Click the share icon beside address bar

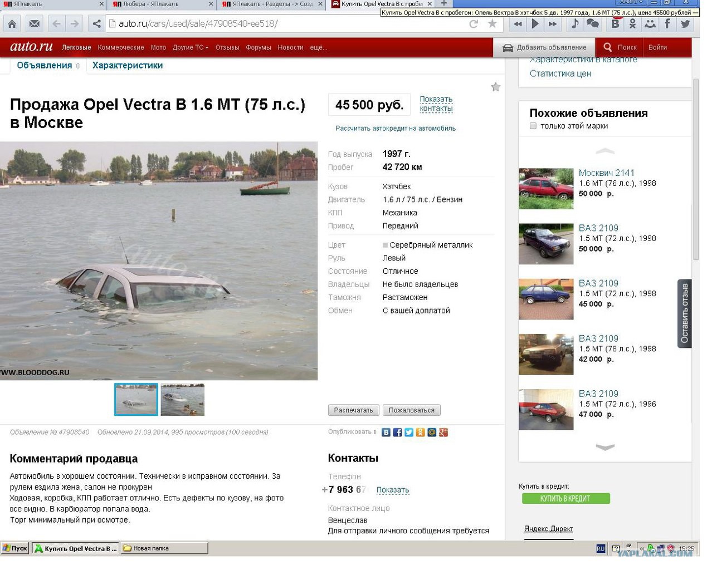tap(97, 24)
